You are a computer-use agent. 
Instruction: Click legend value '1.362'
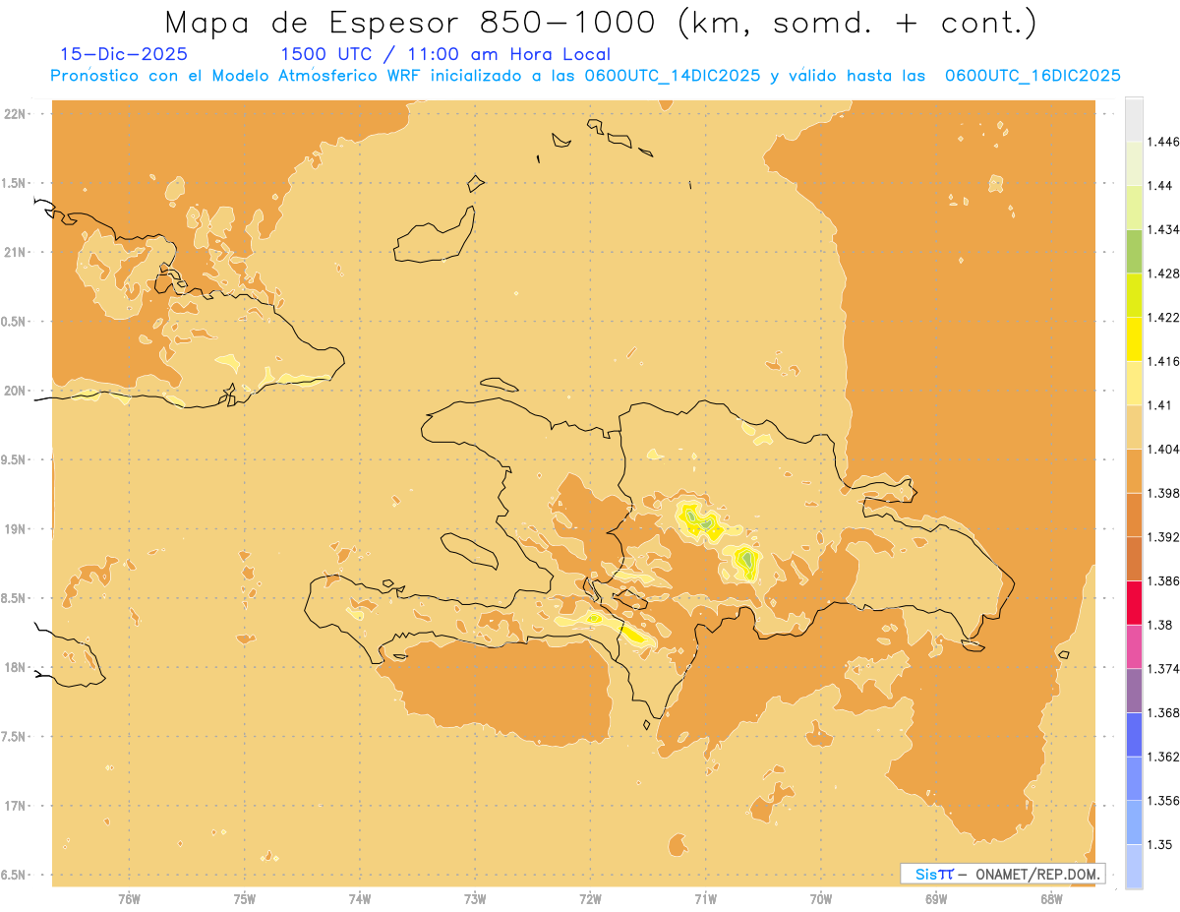point(1163,757)
